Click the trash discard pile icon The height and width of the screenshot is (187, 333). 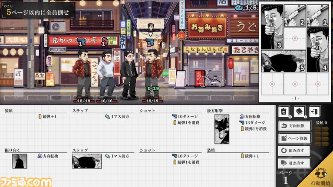pyautogui.click(x=284, y=112)
